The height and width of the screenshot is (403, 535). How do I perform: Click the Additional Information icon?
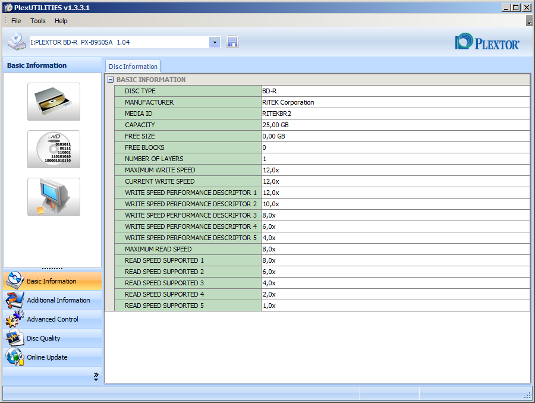pos(15,300)
